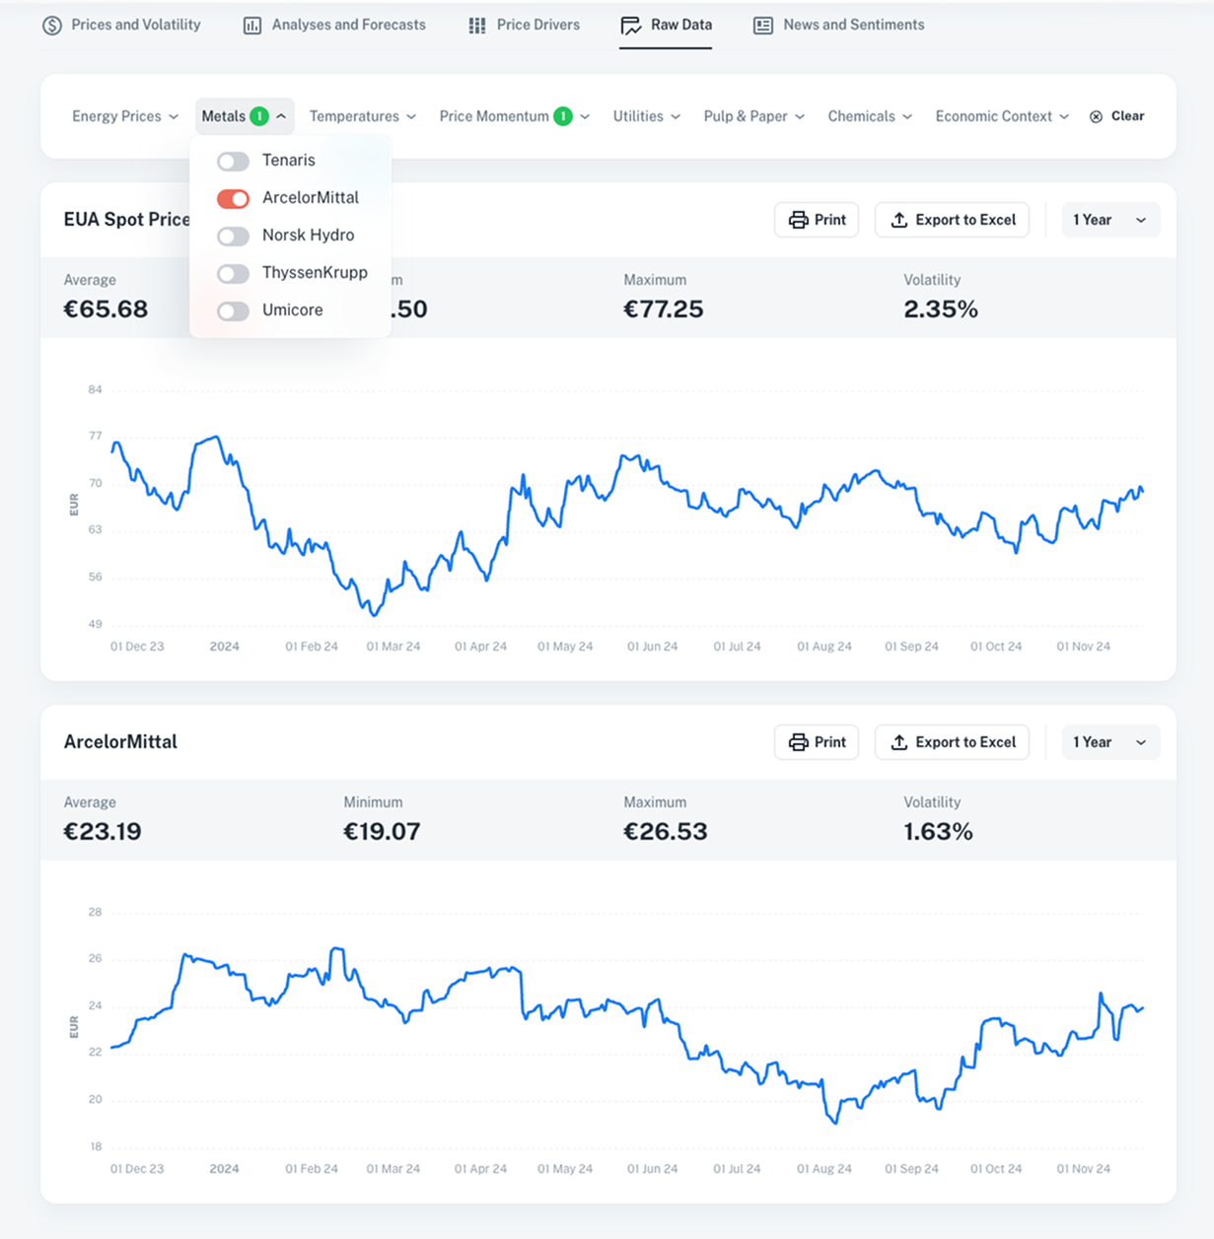Click the Raw Data chart icon
1214x1239 pixels.
631,26
